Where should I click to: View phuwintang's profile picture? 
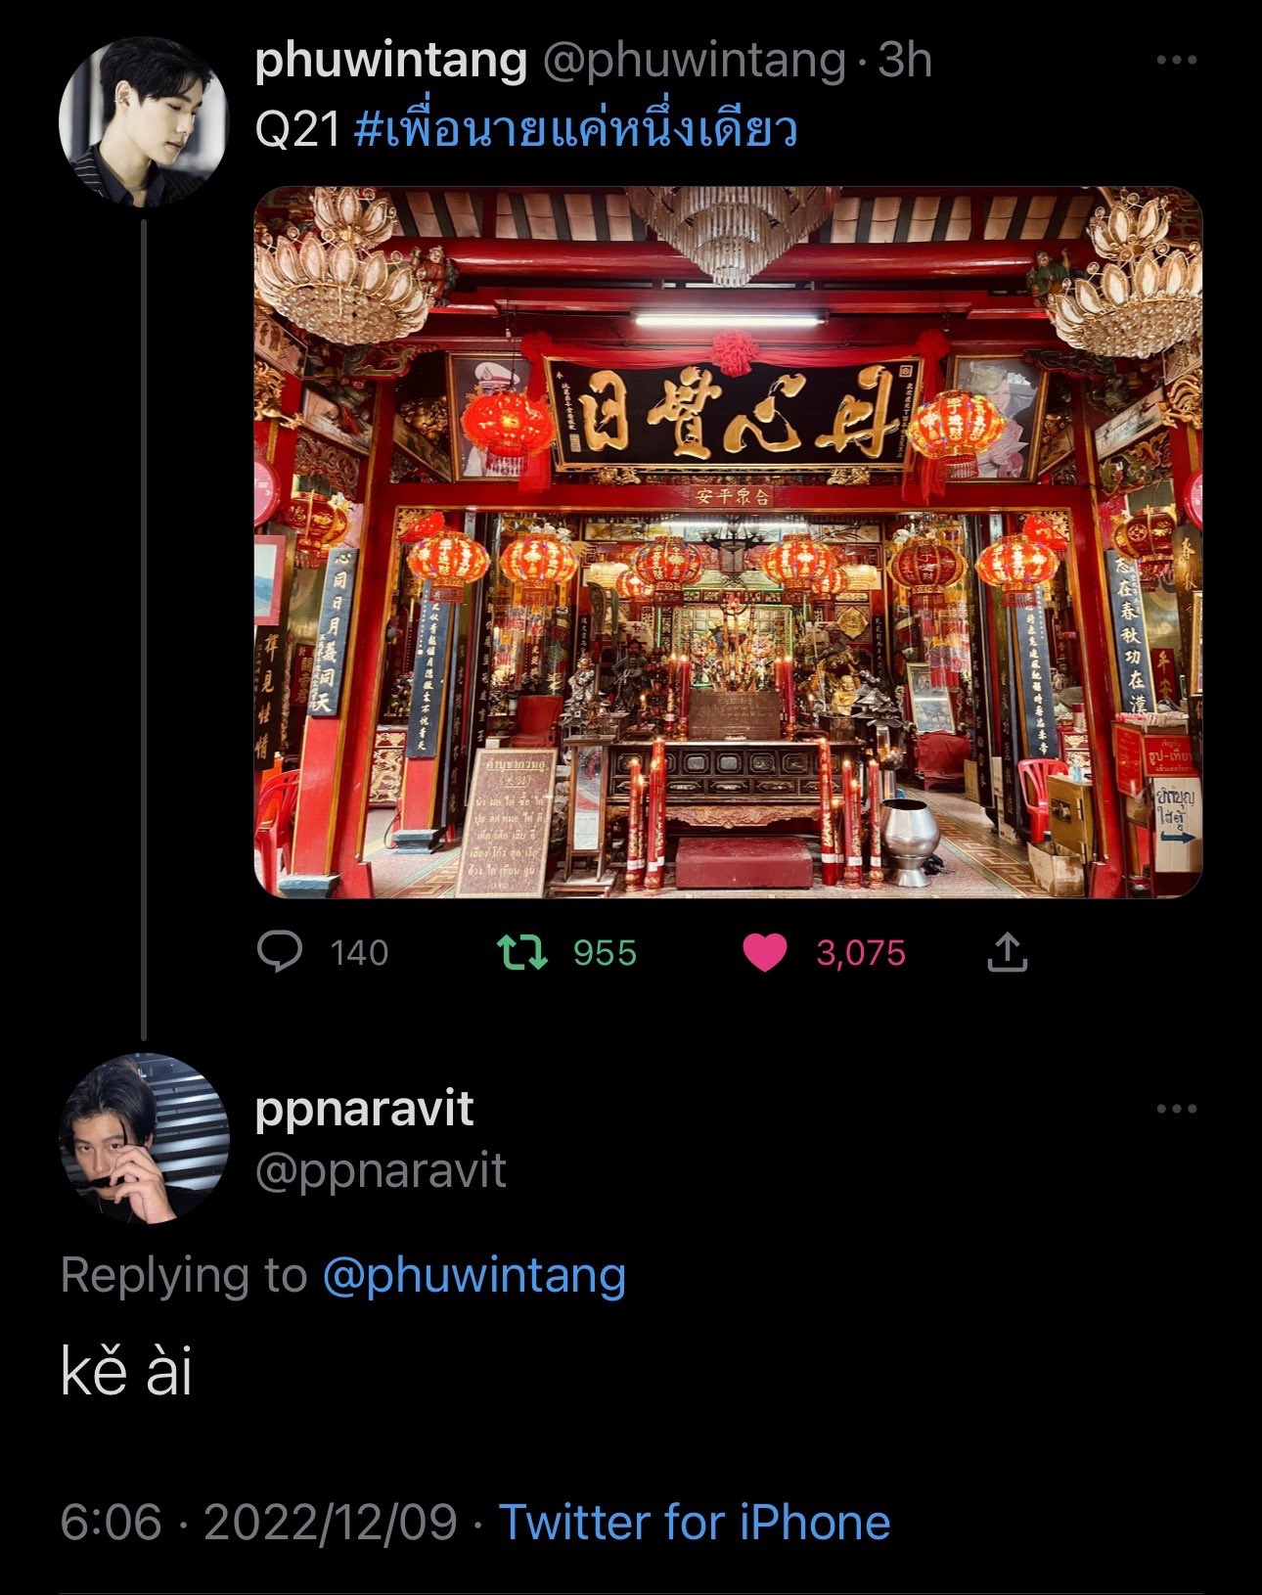(144, 122)
